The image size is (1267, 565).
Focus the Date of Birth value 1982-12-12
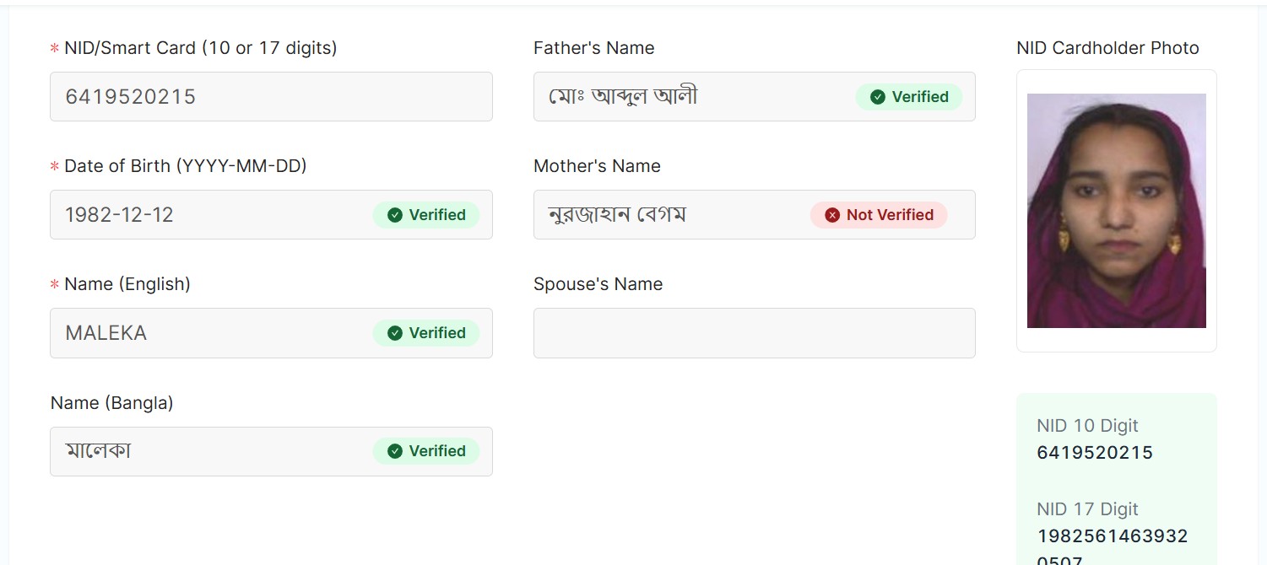pos(119,215)
